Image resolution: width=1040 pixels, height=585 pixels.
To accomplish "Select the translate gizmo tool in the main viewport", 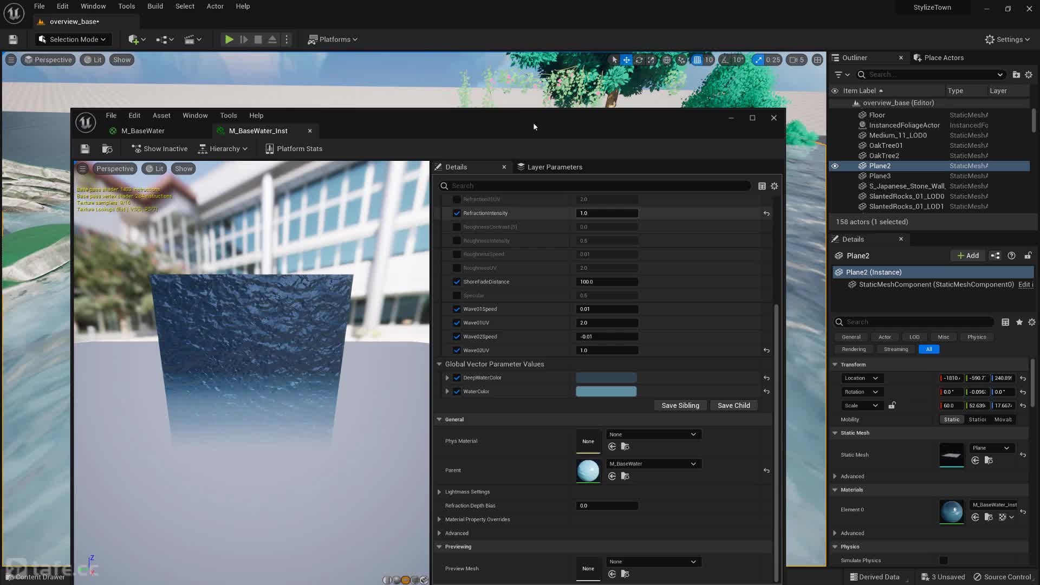I will pos(626,60).
